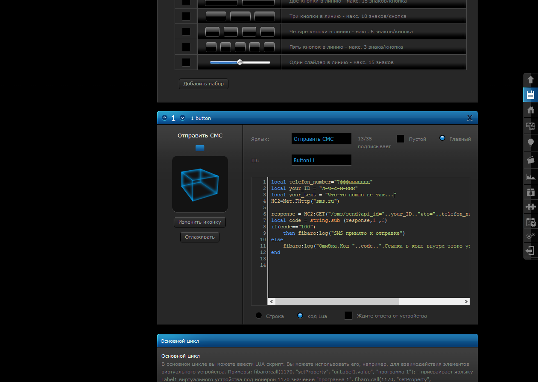
Task: Click the text Пять кнопок в линию - макс. 3 знака/кнопка
Action: 346,47
